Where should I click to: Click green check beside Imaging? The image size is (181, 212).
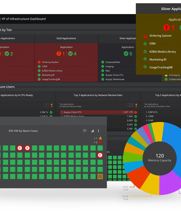pyautogui.click(x=103, y=66)
